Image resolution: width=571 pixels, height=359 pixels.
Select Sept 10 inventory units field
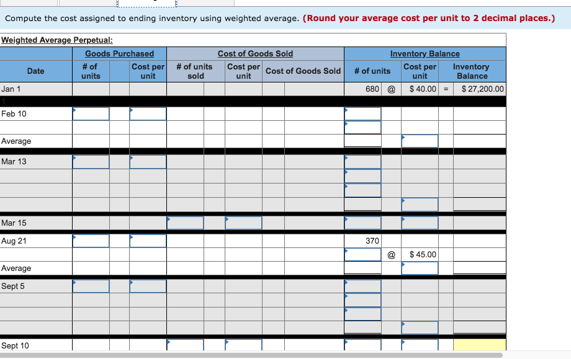pyautogui.click(x=362, y=345)
